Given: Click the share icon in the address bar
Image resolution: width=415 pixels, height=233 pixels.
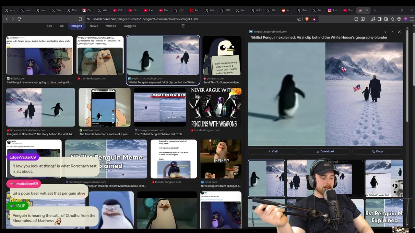Looking at the screenshot, I should tap(299, 19).
